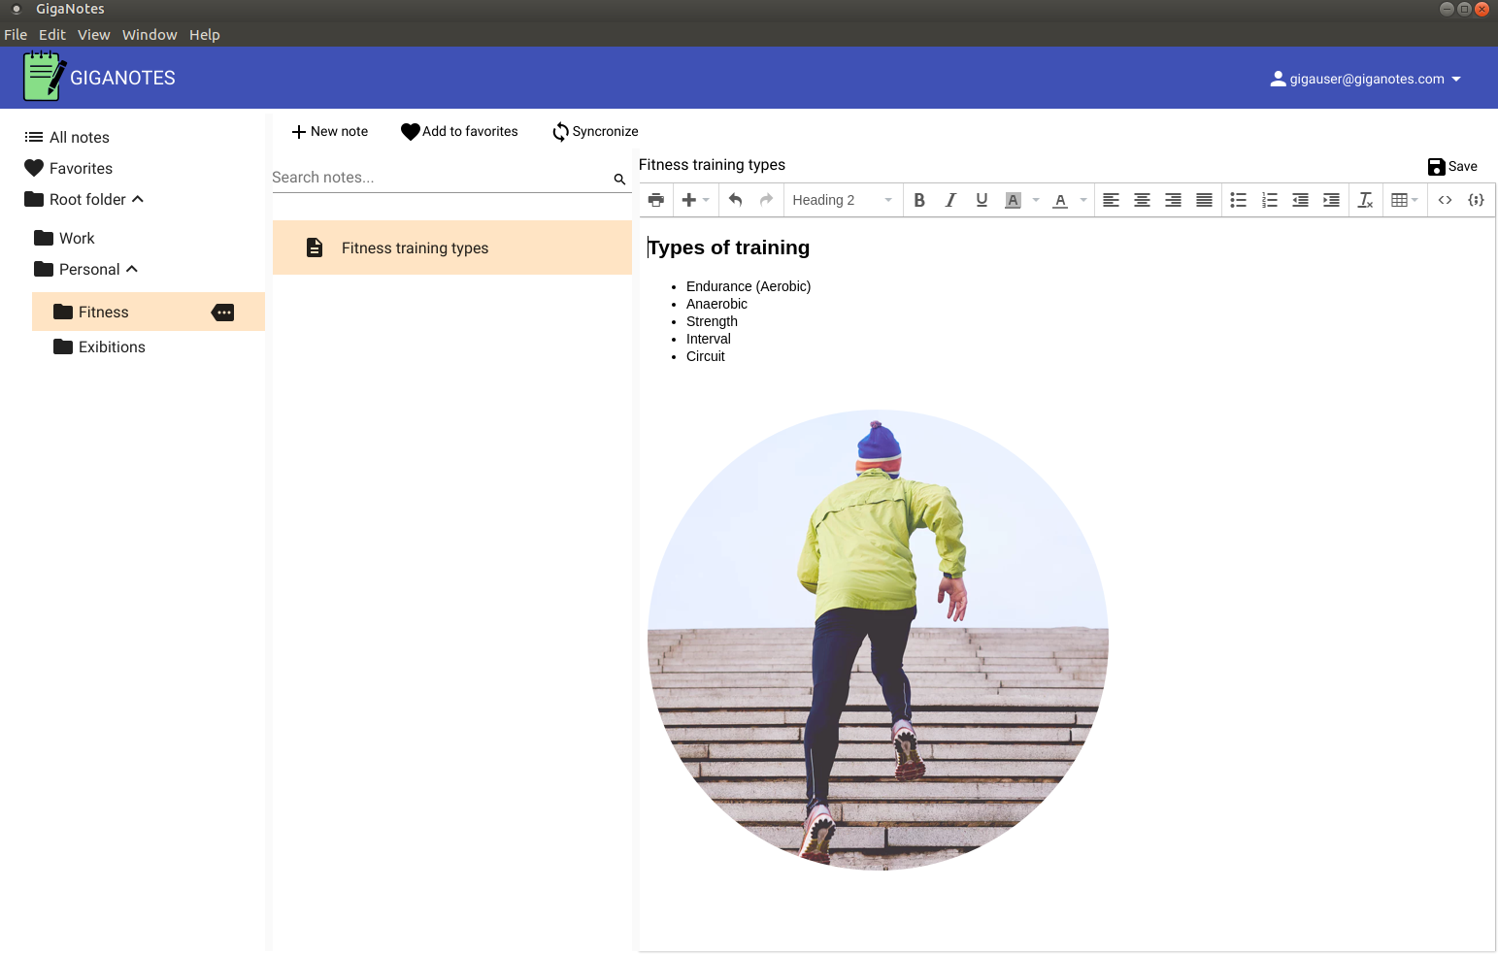Screen dimensions: 1498x955
Task: Redo the last edit
Action: (766, 200)
